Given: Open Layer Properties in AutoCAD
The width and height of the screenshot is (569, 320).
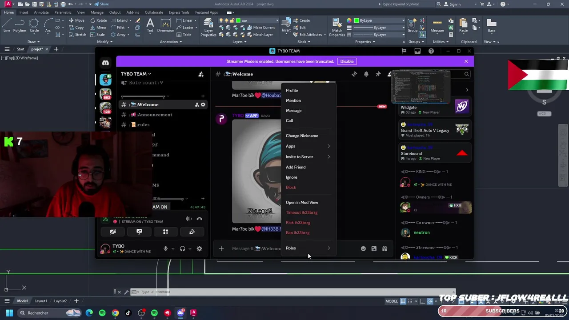Looking at the screenshot, I should click(x=208, y=28).
